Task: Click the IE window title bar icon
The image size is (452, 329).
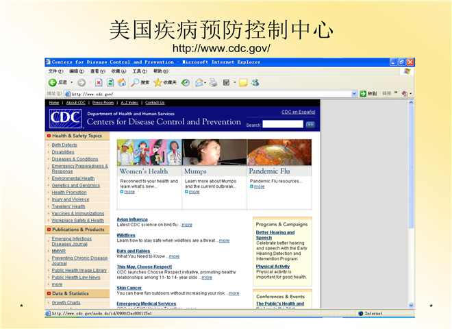Action: point(48,62)
